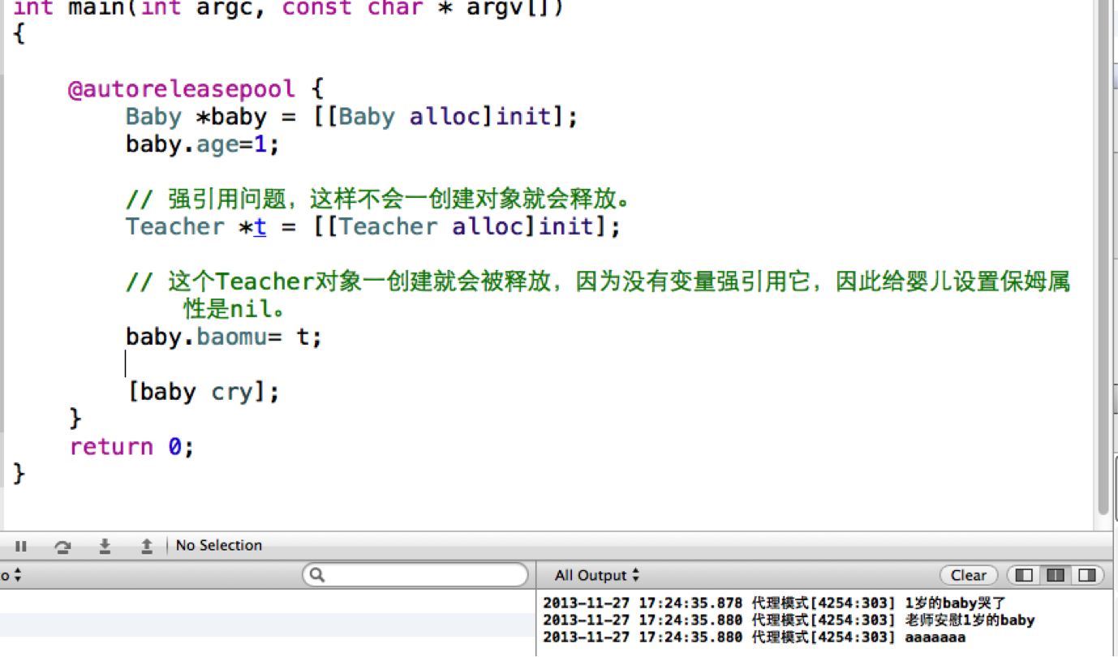This screenshot has width=1118, height=657.
Task: Click the 'int main' function signature
Action: pyautogui.click(x=288, y=9)
